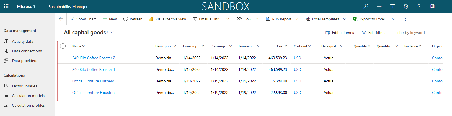Screen dimensions: 452x116
Task: Click the Flow command
Action: click(244, 19)
